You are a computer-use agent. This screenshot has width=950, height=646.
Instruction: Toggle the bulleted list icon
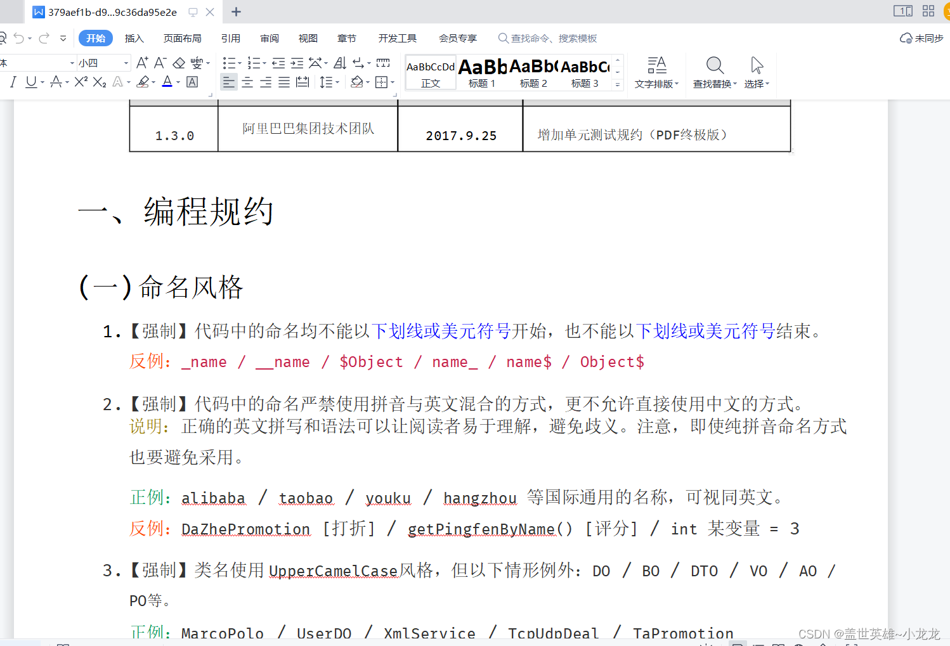coord(230,63)
